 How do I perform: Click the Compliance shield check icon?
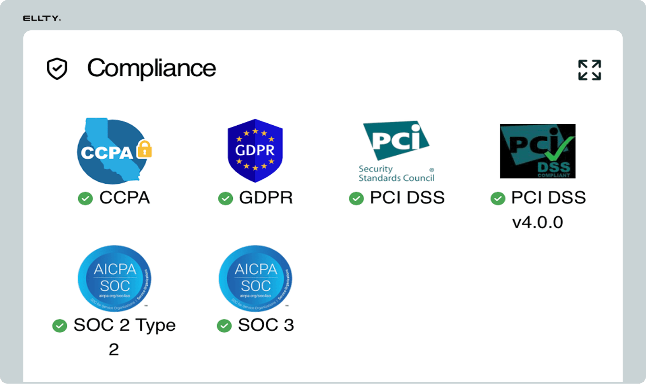click(x=57, y=69)
